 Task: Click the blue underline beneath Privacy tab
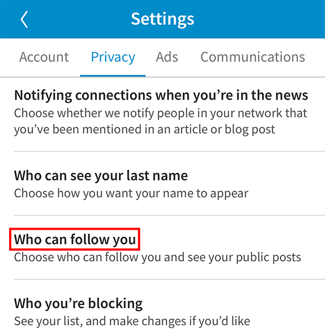[113, 76]
